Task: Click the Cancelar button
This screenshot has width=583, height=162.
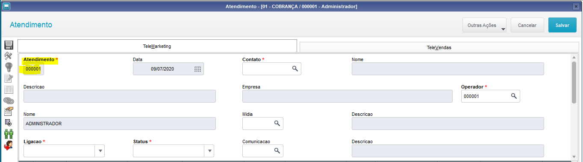Action: (x=527, y=25)
